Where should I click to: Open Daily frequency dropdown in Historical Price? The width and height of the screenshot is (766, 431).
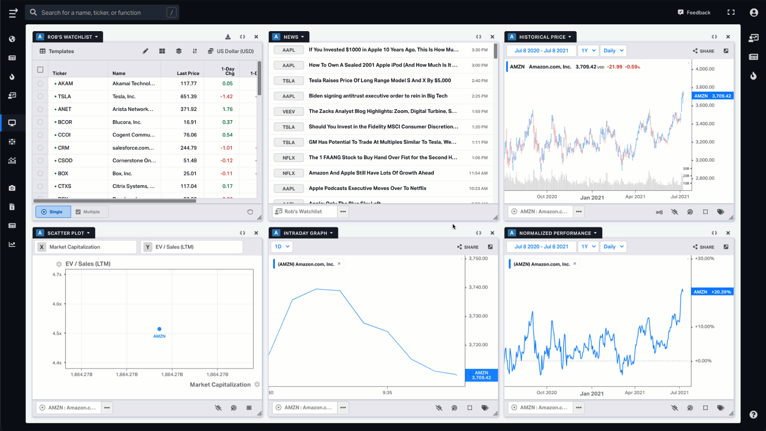click(x=613, y=51)
